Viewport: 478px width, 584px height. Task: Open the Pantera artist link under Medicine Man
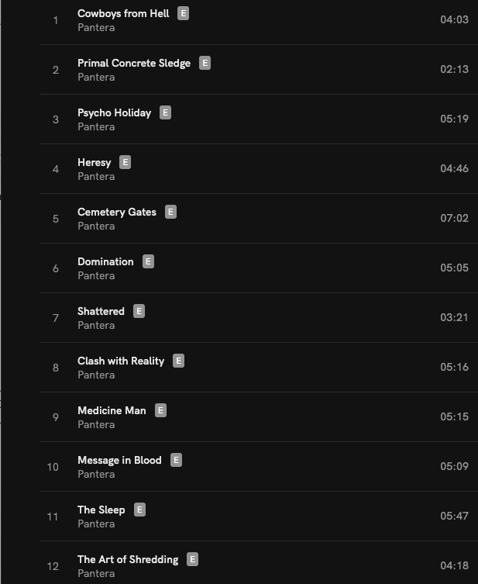96,424
